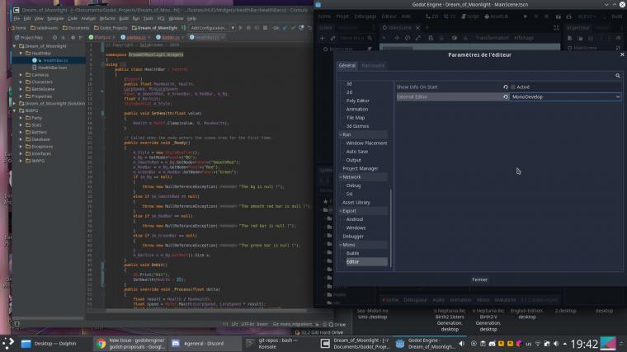The width and height of the screenshot is (627, 352).
Task: Select Android export settings
Action: pyautogui.click(x=354, y=219)
